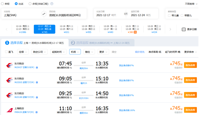Select the one-way (单程) radio button

click(2, 4)
